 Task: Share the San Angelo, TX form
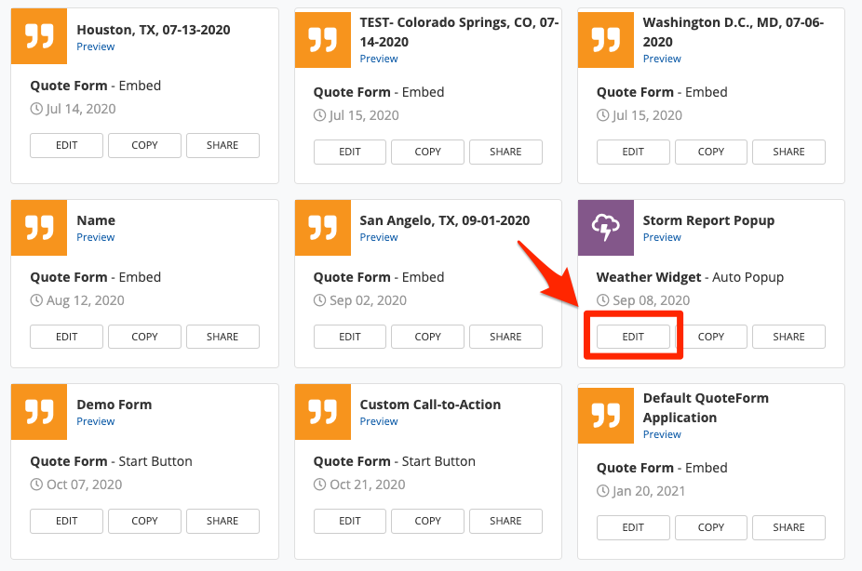(x=505, y=337)
